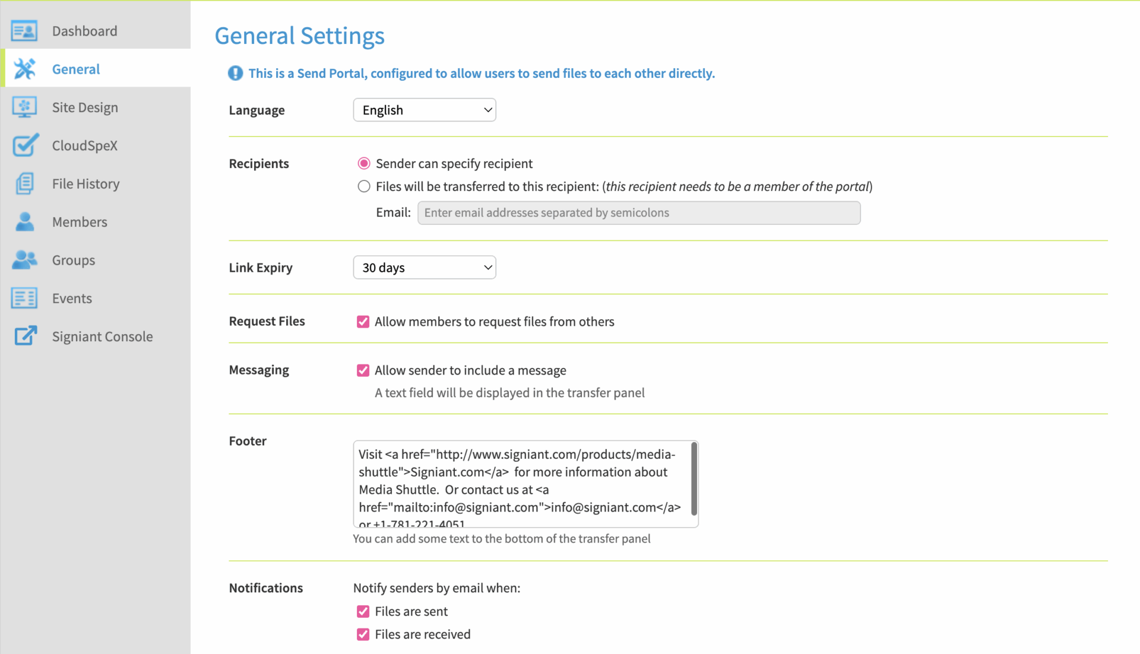Disable the 'Files are sent' notification checkbox
The width and height of the screenshot is (1140, 654).
pyautogui.click(x=363, y=611)
